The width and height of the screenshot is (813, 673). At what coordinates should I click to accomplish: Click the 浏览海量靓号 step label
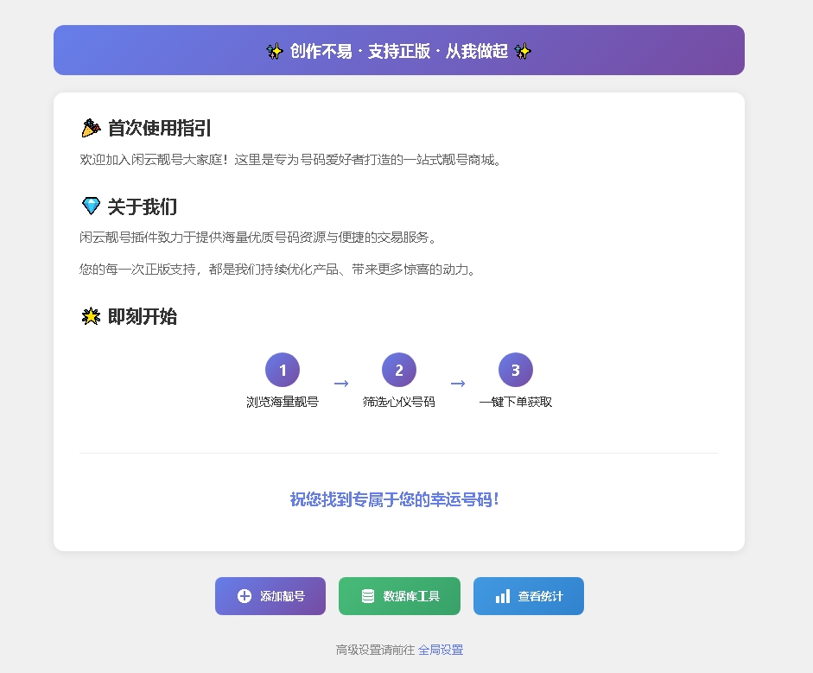click(283, 402)
